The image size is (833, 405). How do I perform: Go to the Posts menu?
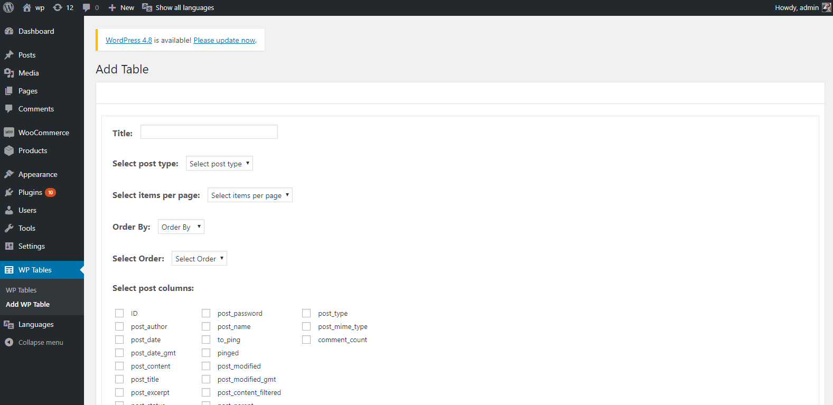tap(42, 55)
